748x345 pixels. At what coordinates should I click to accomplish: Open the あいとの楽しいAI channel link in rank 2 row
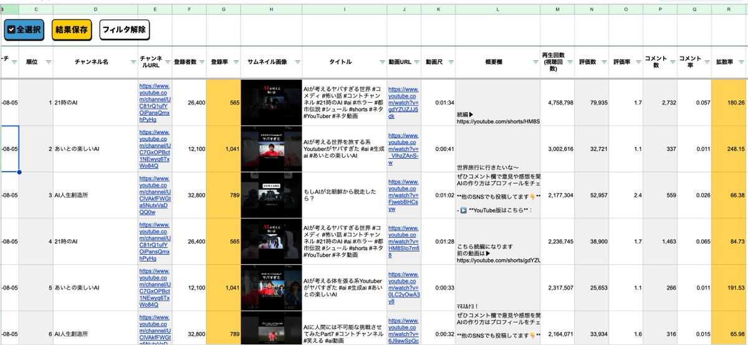(x=154, y=149)
